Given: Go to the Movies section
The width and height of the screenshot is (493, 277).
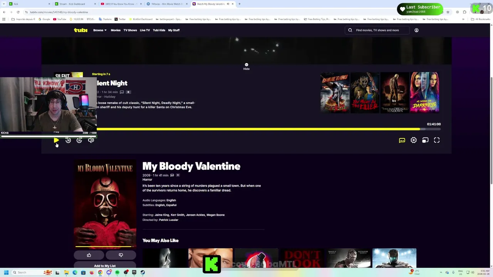Looking at the screenshot, I should click(116, 30).
